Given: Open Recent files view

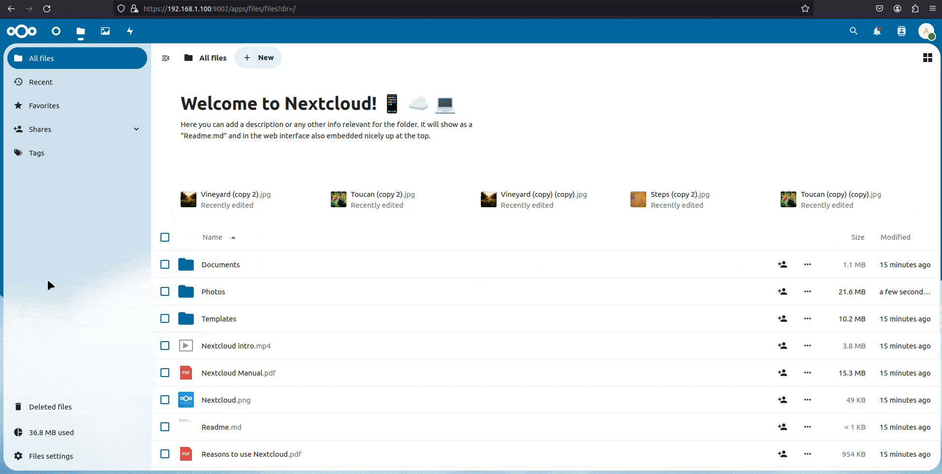Looking at the screenshot, I should (x=77, y=82).
